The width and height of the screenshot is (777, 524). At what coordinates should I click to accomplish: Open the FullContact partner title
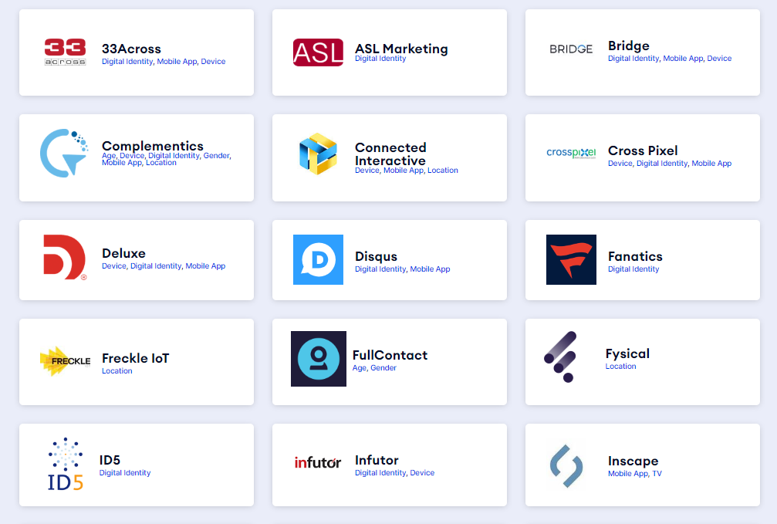coord(390,355)
